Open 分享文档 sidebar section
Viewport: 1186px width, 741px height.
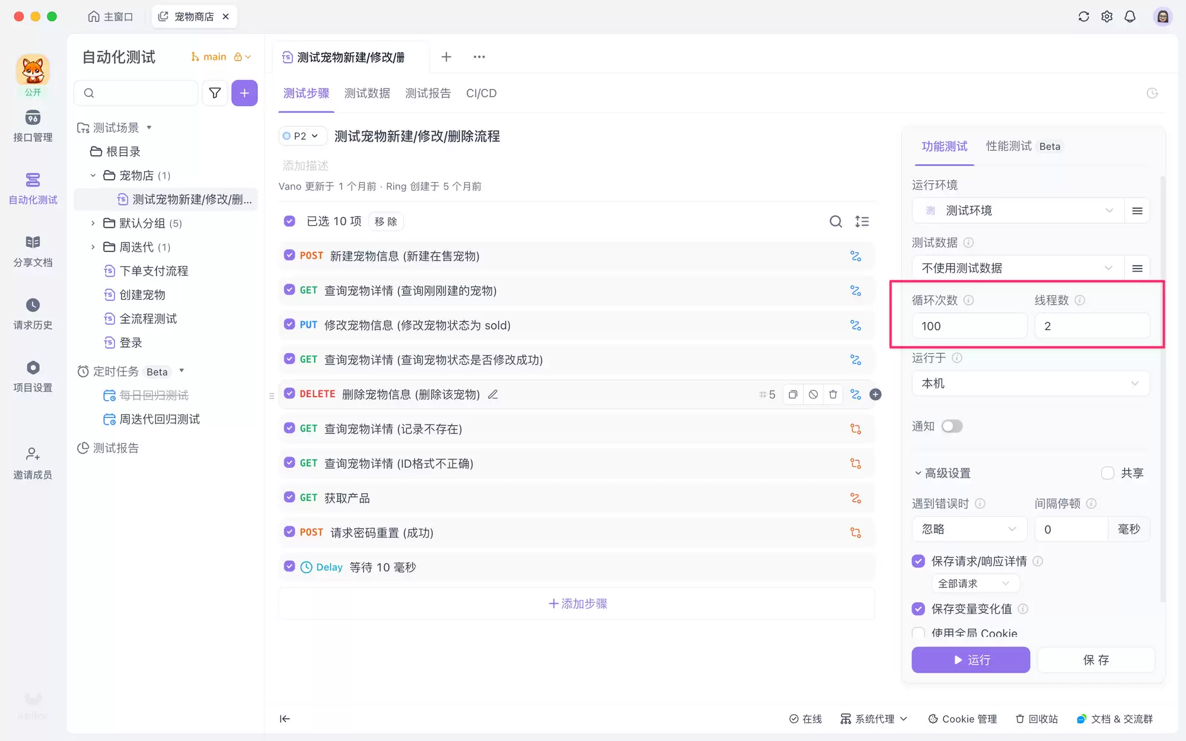tap(33, 251)
